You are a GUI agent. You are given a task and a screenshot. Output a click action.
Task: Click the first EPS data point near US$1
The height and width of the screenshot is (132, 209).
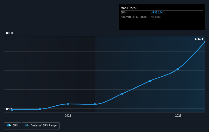pos(12,110)
